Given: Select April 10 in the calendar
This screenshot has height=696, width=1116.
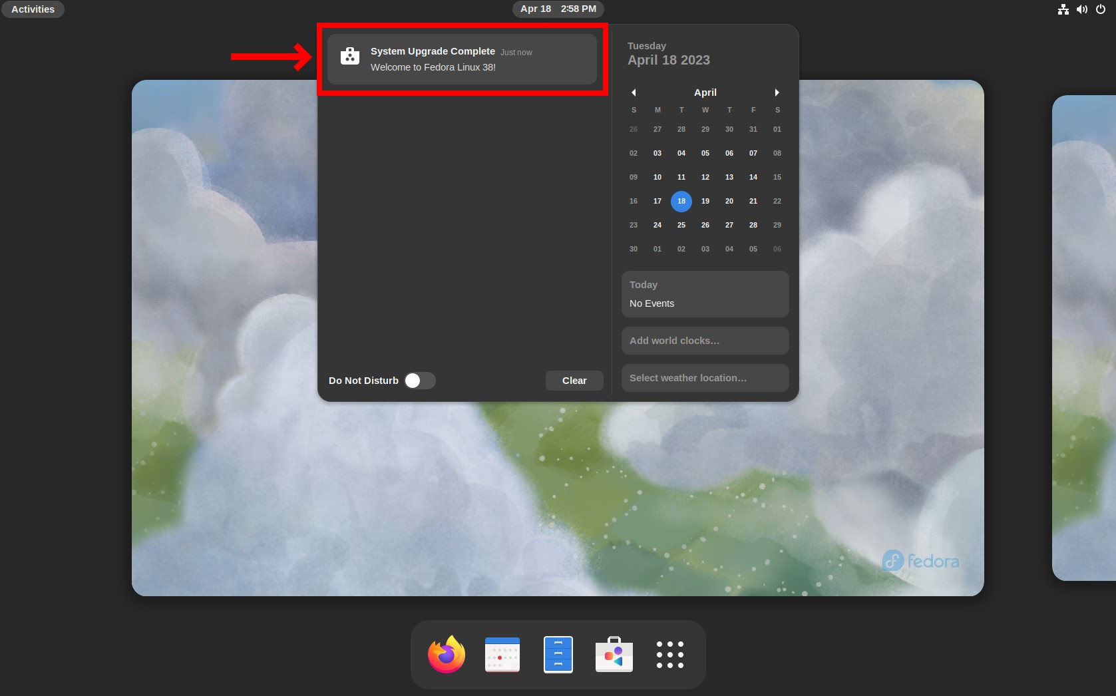Looking at the screenshot, I should (657, 177).
